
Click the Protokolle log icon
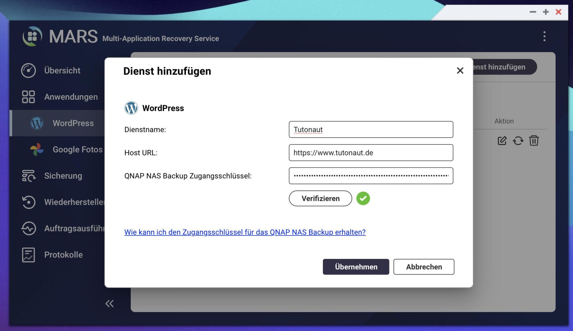click(28, 255)
